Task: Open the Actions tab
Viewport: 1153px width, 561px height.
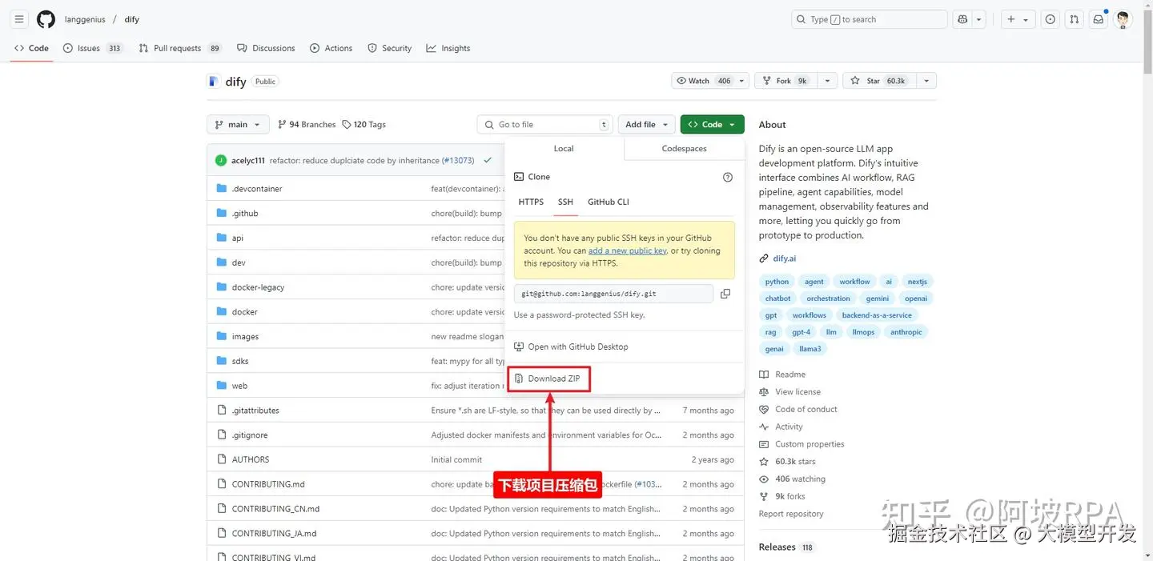Action: click(331, 48)
